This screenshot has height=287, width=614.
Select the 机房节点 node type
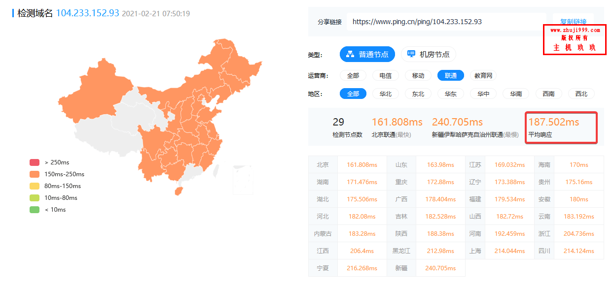point(428,54)
